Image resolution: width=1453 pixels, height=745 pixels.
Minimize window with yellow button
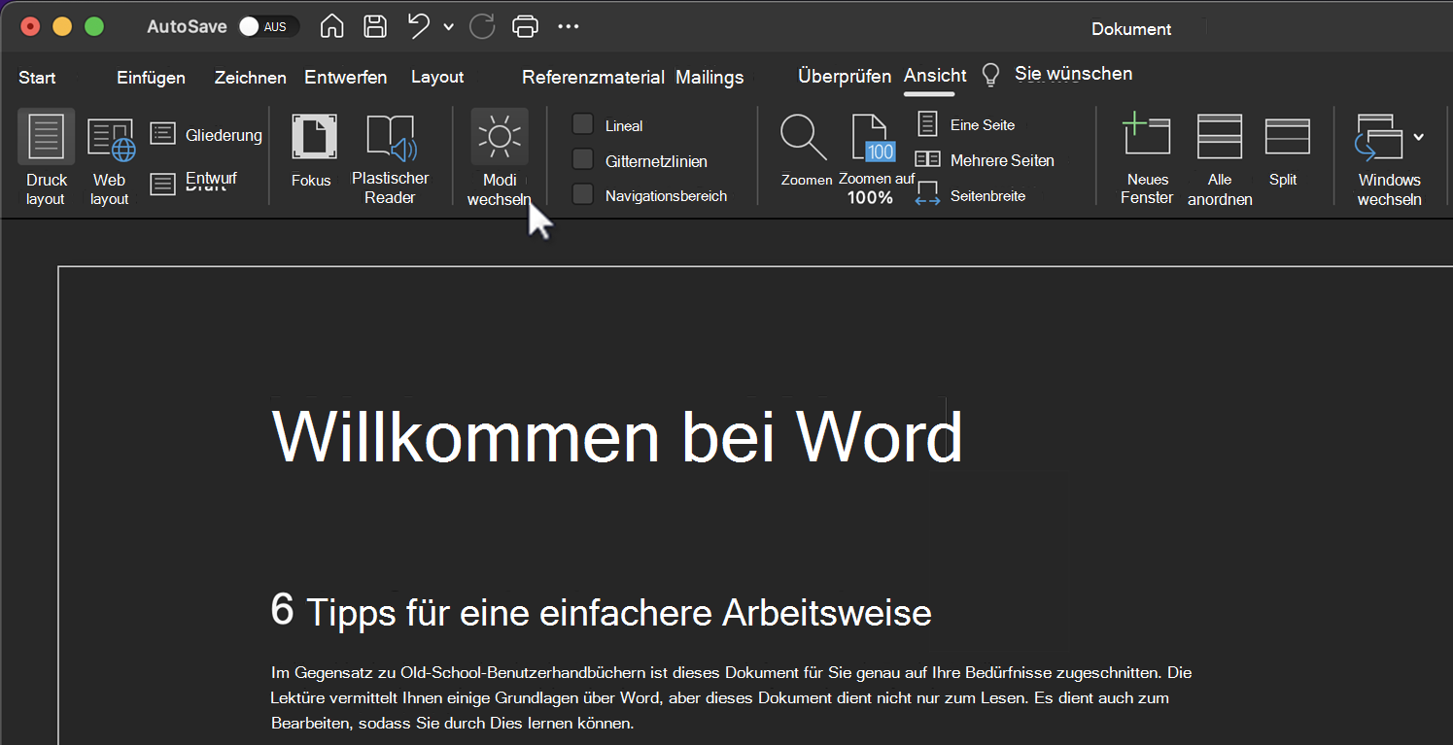point(61,26)
